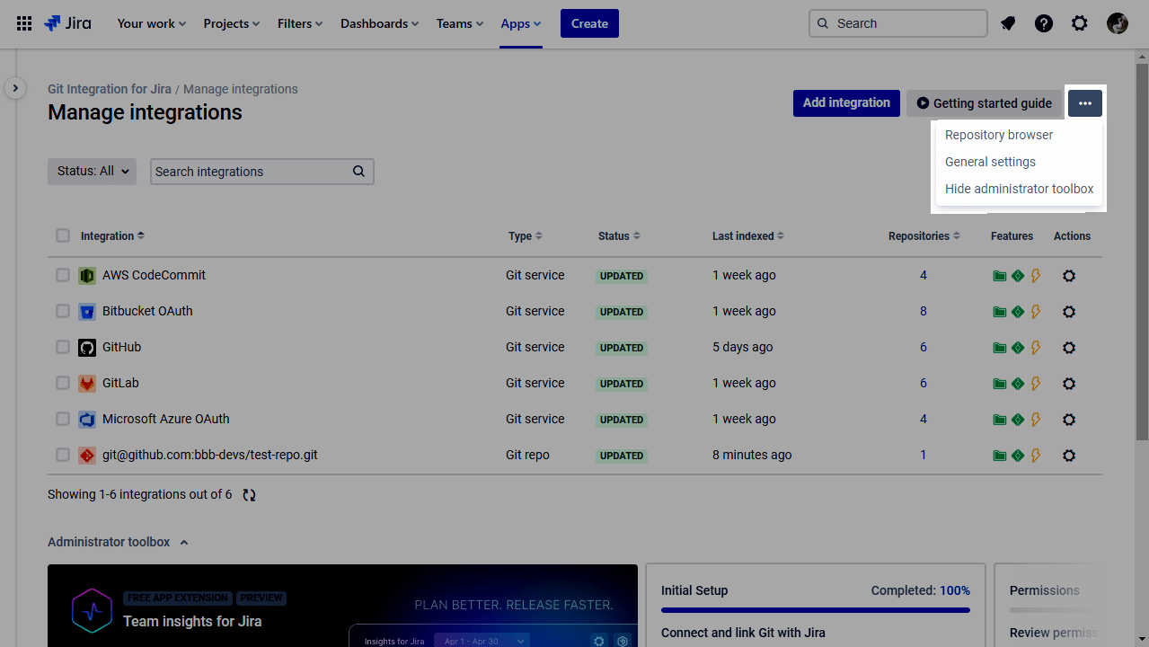Choose Repository browser from the menu
Viewport: 1149px width, 647px height.
point(999,135)
